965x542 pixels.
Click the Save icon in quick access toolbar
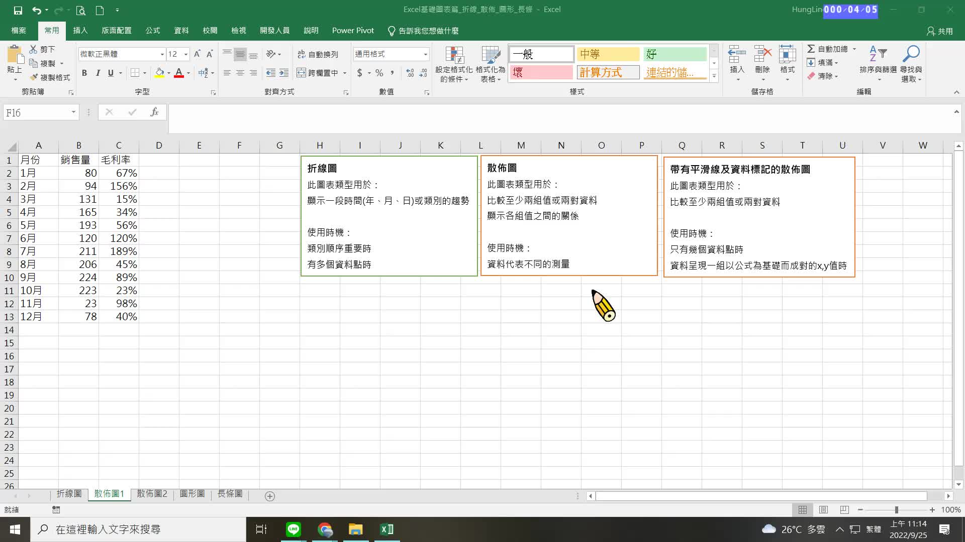(18, 10)
